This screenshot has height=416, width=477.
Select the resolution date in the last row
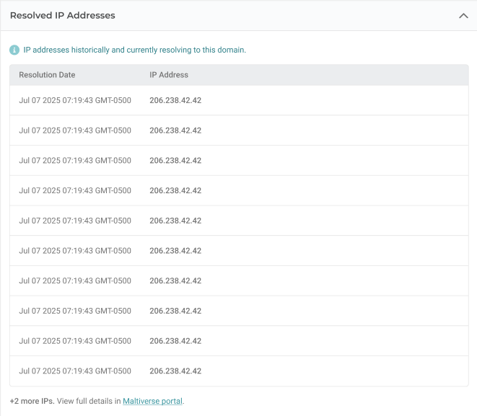coord(75,371)
